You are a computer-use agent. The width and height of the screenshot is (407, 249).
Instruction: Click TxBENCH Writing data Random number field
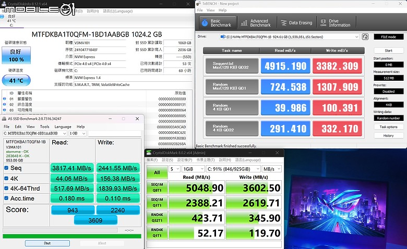tap(389, 118)
